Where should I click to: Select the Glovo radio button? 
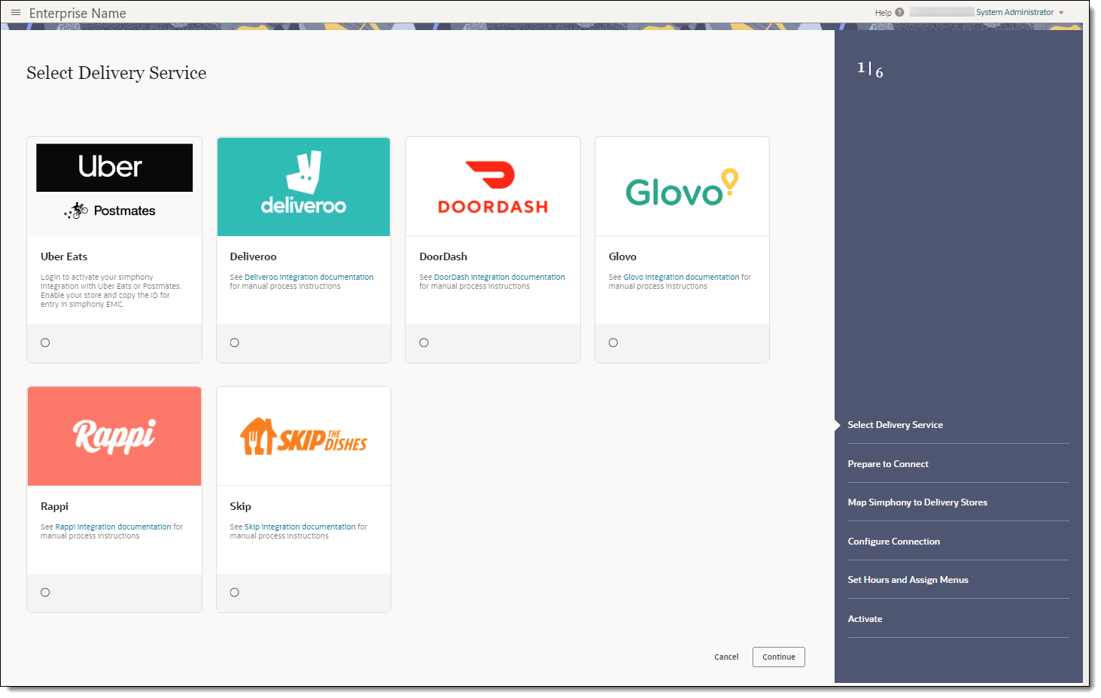pyautogui.click(x=613, y=343)
